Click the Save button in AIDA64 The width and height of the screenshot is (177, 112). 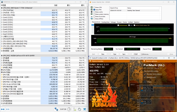coord(124,54)
